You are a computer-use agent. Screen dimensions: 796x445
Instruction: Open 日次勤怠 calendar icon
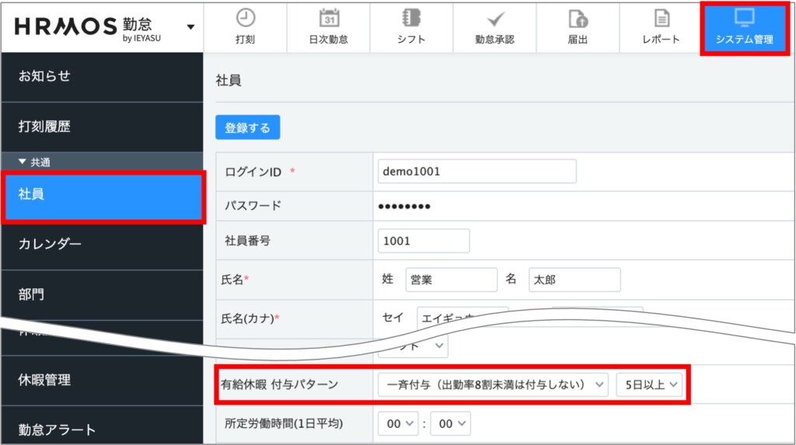click(x=328, y=19)
